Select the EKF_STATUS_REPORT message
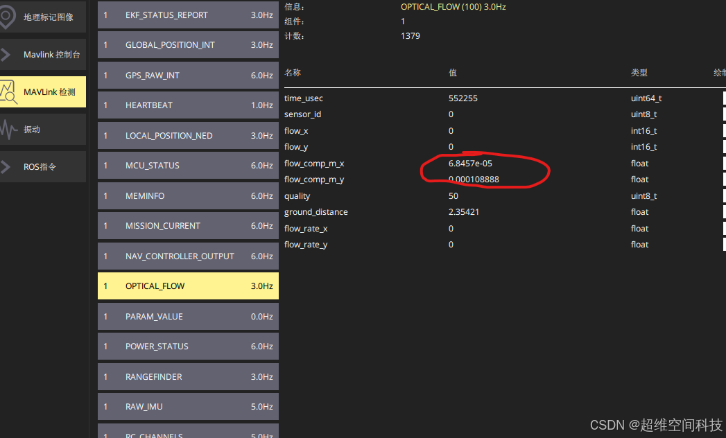This screenshot has height=438, width=726. click(x=188, y=15)
